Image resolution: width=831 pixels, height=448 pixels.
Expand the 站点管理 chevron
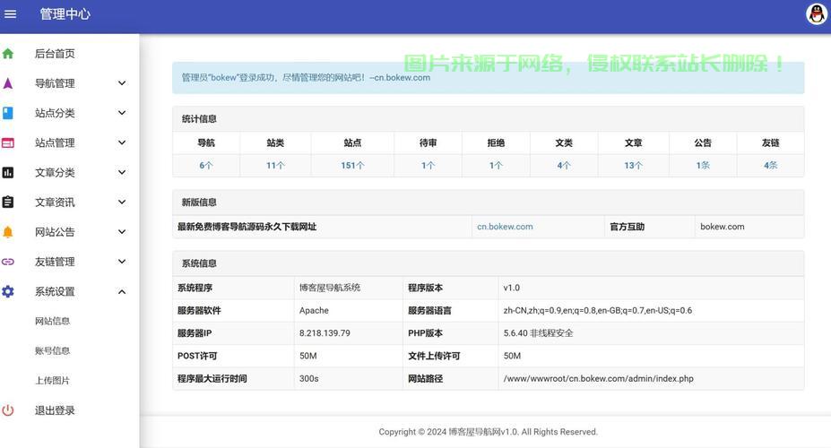(x=122, y=142)
